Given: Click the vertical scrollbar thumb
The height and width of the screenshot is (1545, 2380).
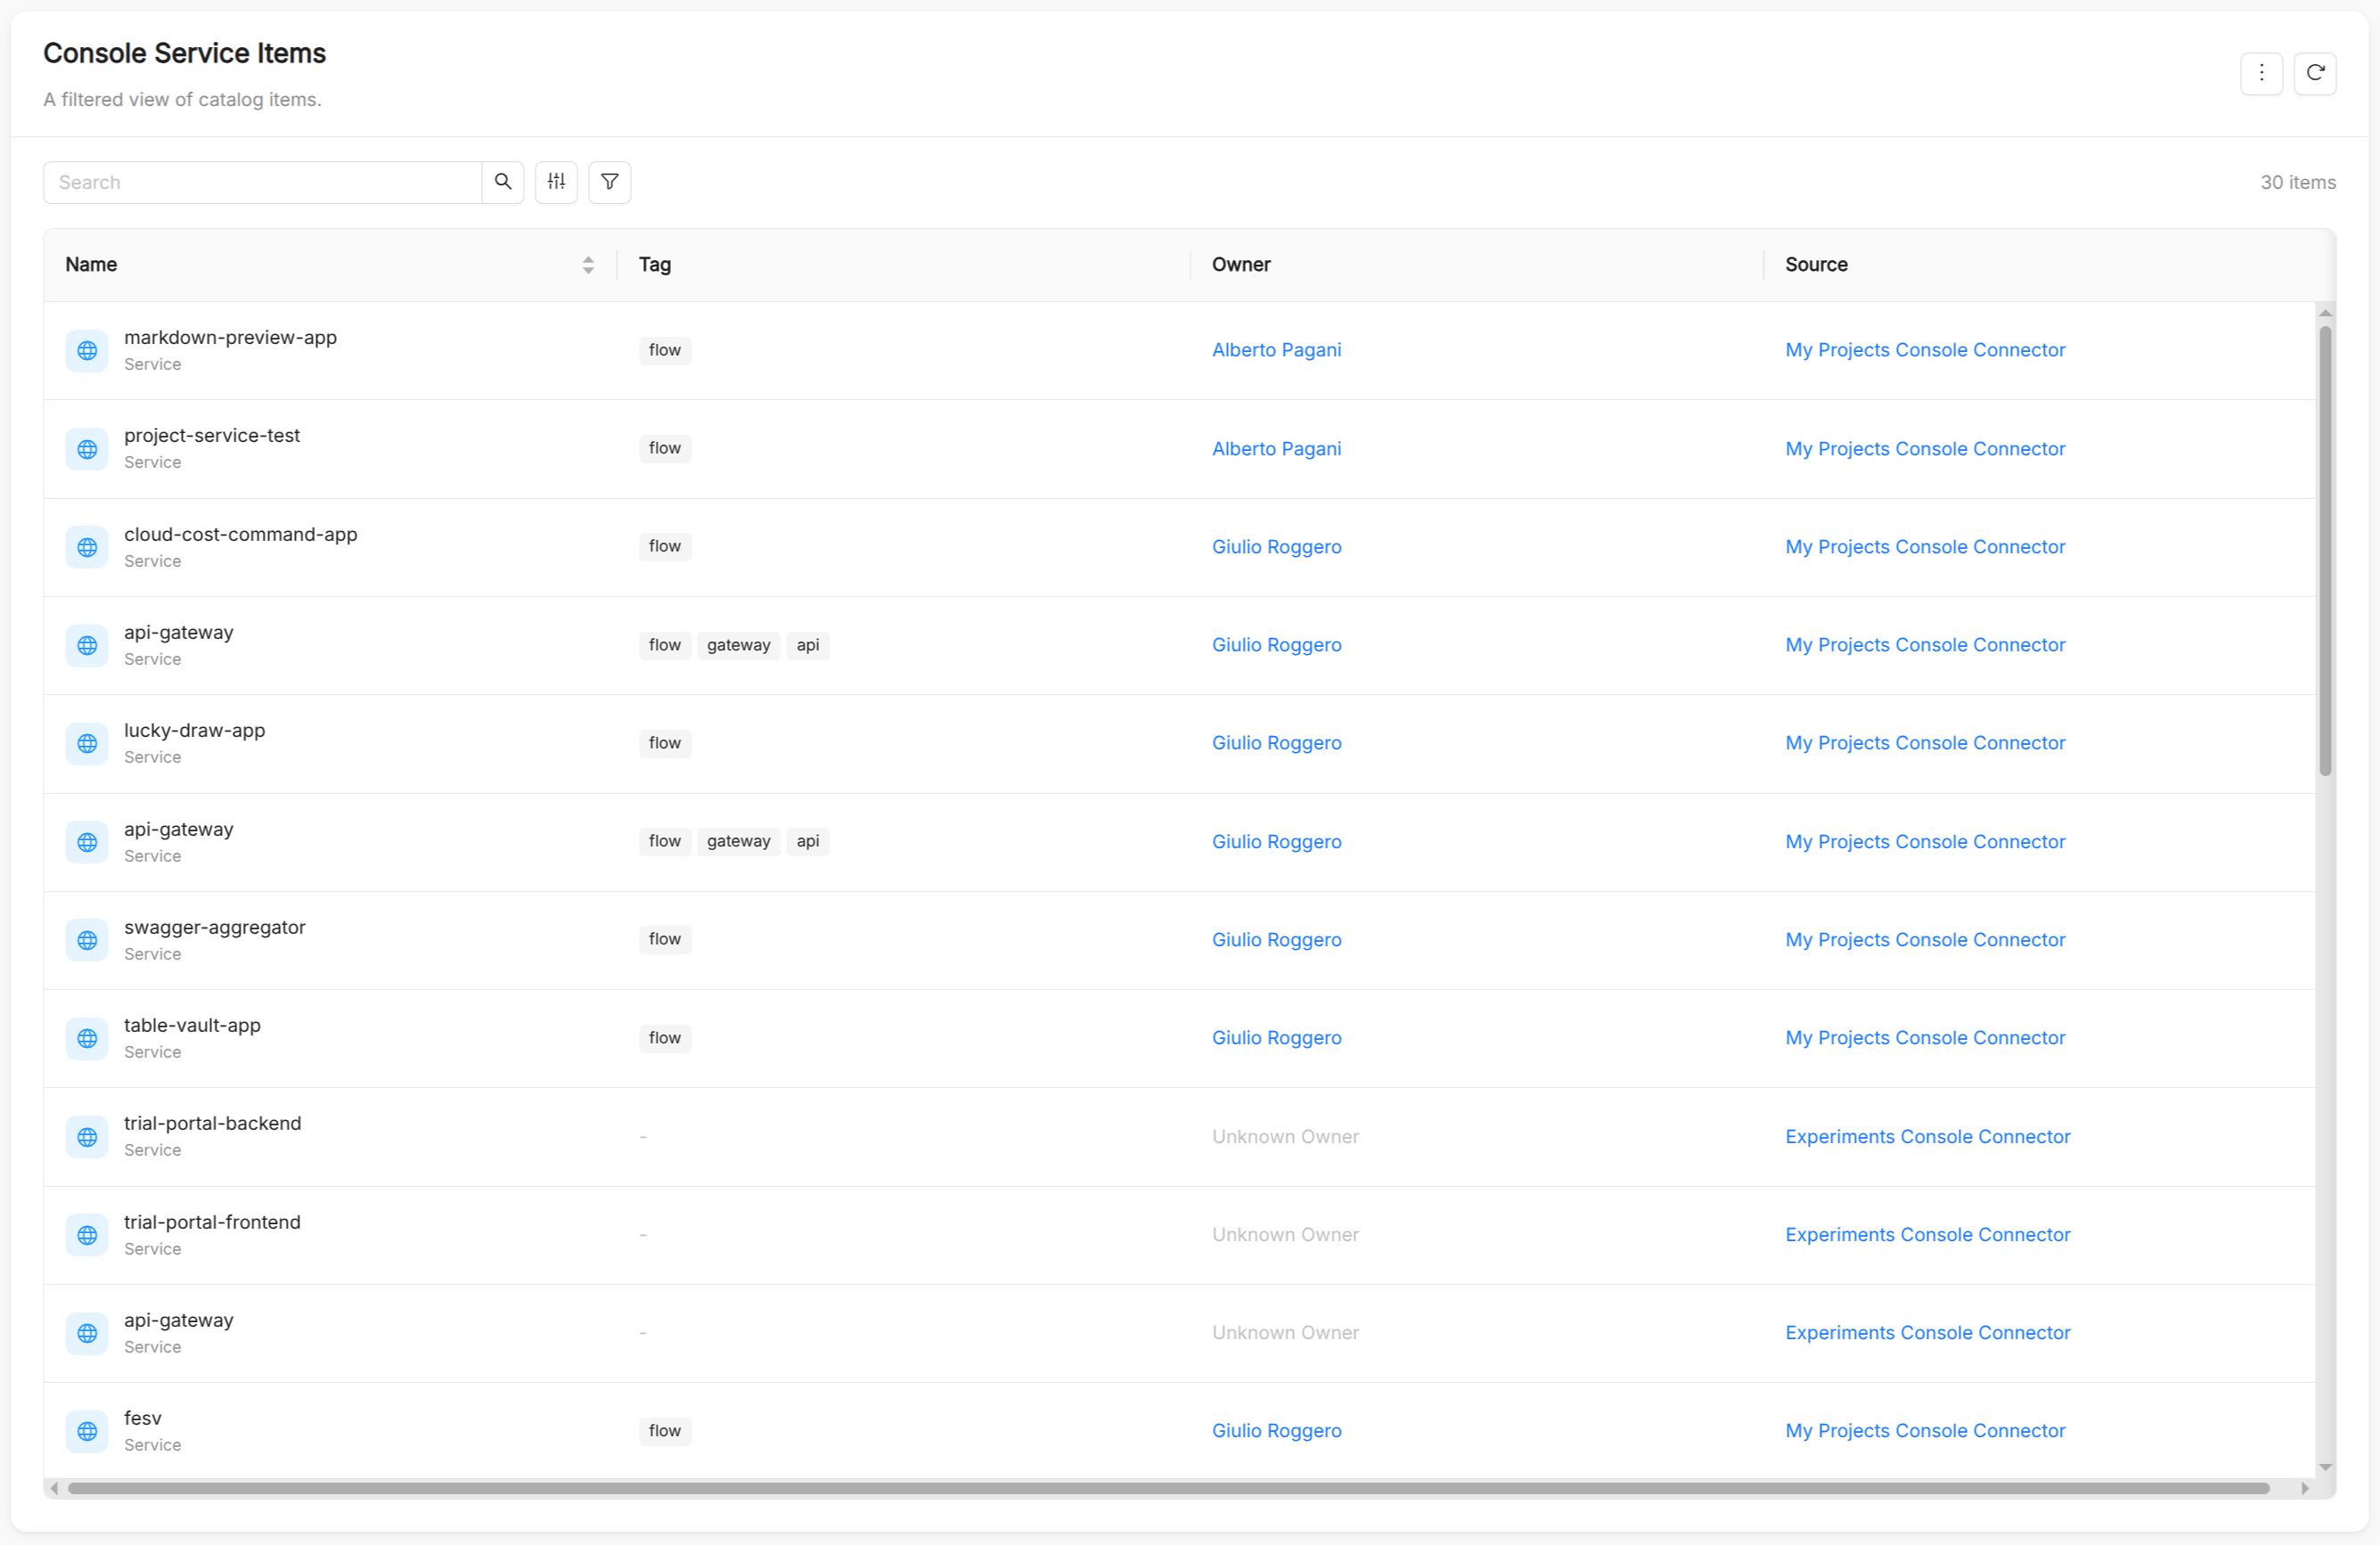Looking at the screenshot, I should click(2325, 550).
